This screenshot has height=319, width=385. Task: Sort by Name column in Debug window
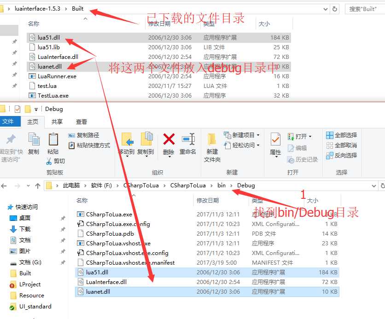coord(82,201)
